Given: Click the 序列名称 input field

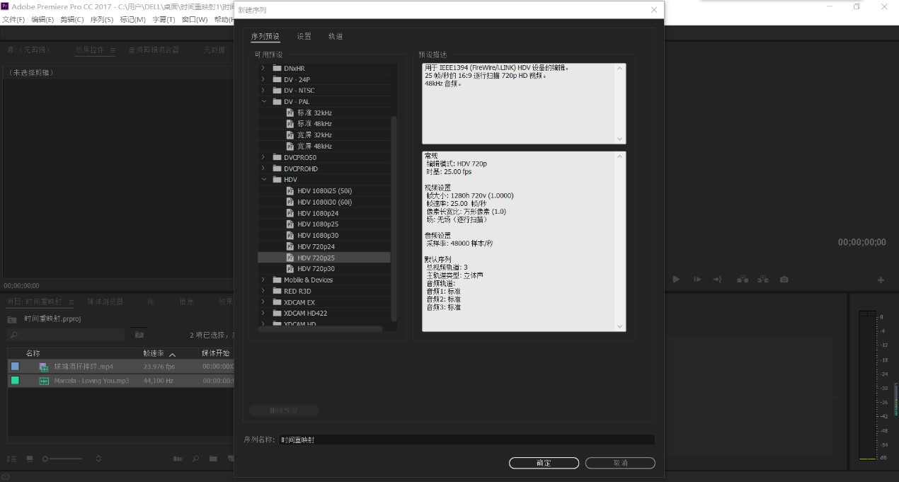Looking at the screenshot, I should (x=466, y=440).
